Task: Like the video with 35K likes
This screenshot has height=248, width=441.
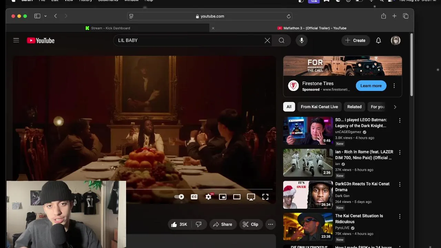Action: pos(180,224)
